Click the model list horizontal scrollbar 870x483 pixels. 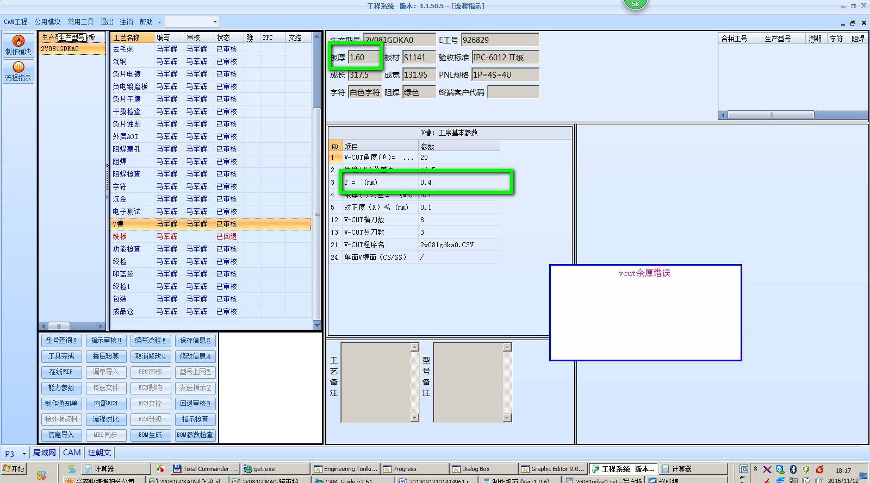point(71,326)
